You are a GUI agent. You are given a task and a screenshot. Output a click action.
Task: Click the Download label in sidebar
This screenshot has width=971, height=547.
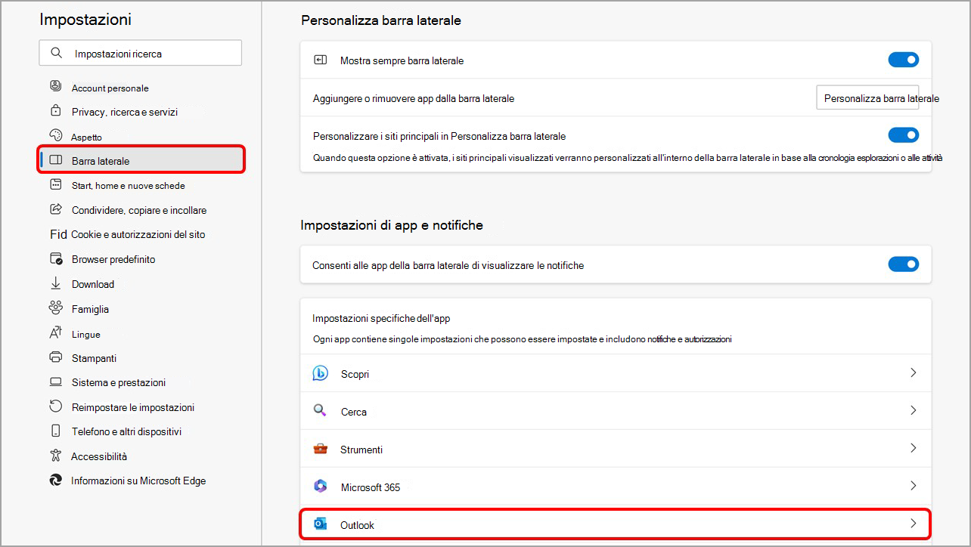[x=93, y=284]
